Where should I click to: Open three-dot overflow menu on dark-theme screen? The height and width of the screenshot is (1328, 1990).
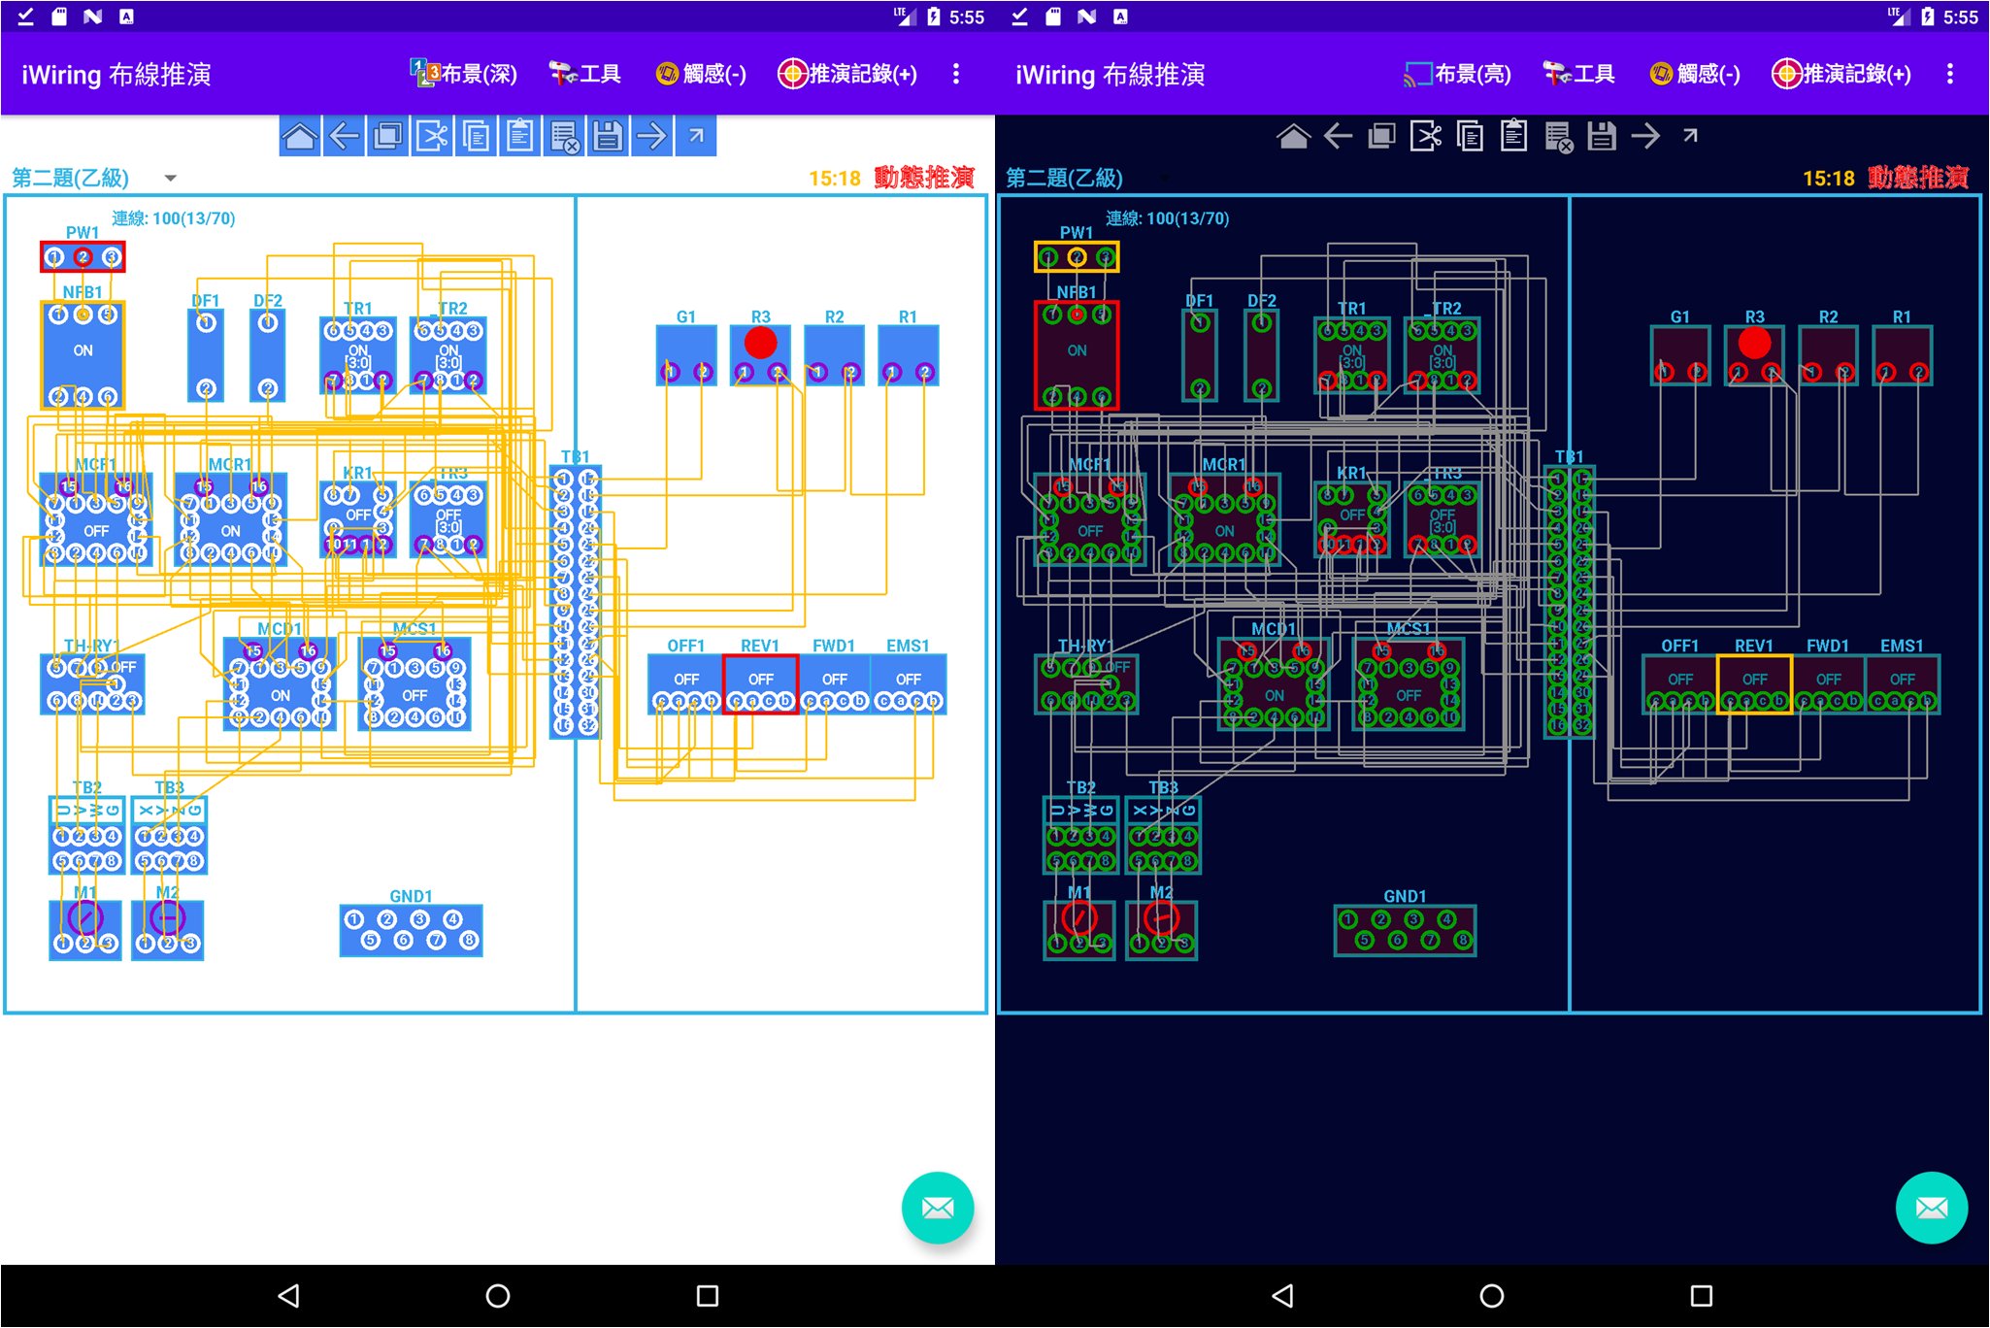click(x=1949, y=74)
